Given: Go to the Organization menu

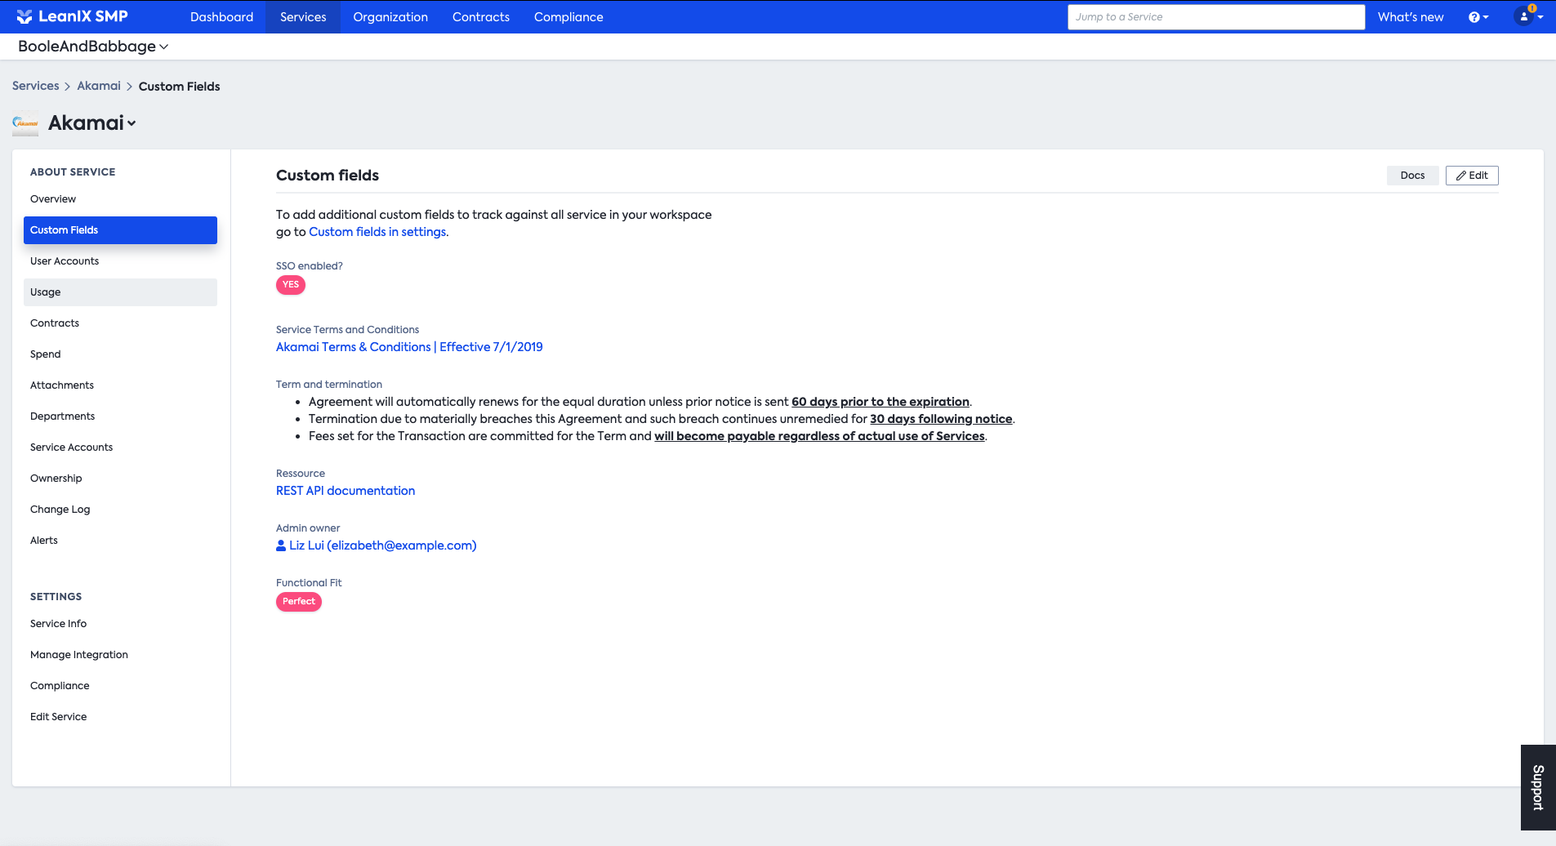Looking at the screenshot, I should click(390, 17).
